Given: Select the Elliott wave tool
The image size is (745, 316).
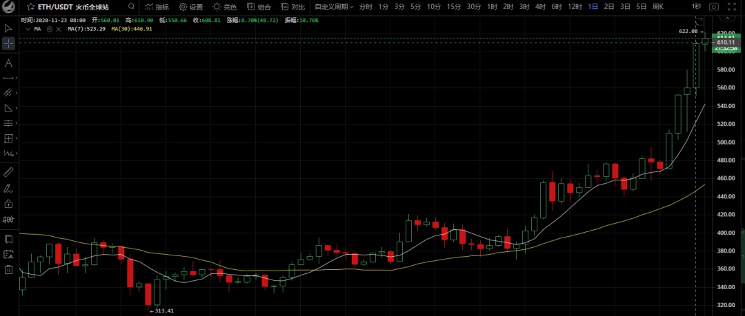Looking at the screenshot, I should click(8, 154).
